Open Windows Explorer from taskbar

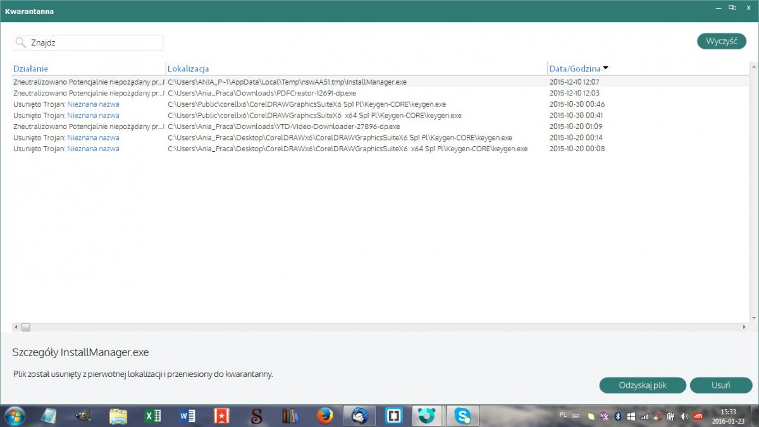coord(118,416)
